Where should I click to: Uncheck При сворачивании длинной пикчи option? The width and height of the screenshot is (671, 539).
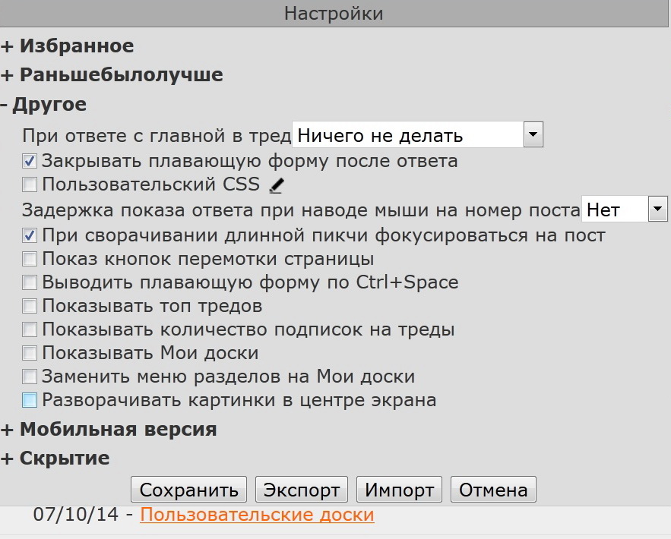30,235
